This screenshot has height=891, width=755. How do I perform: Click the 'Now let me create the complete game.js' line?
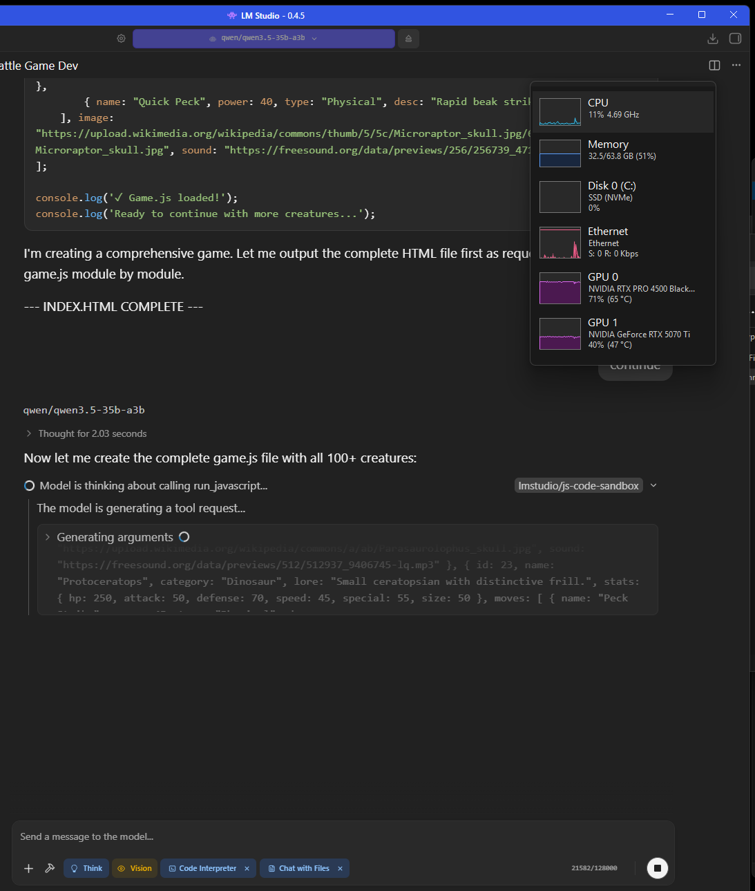(220, 458)
